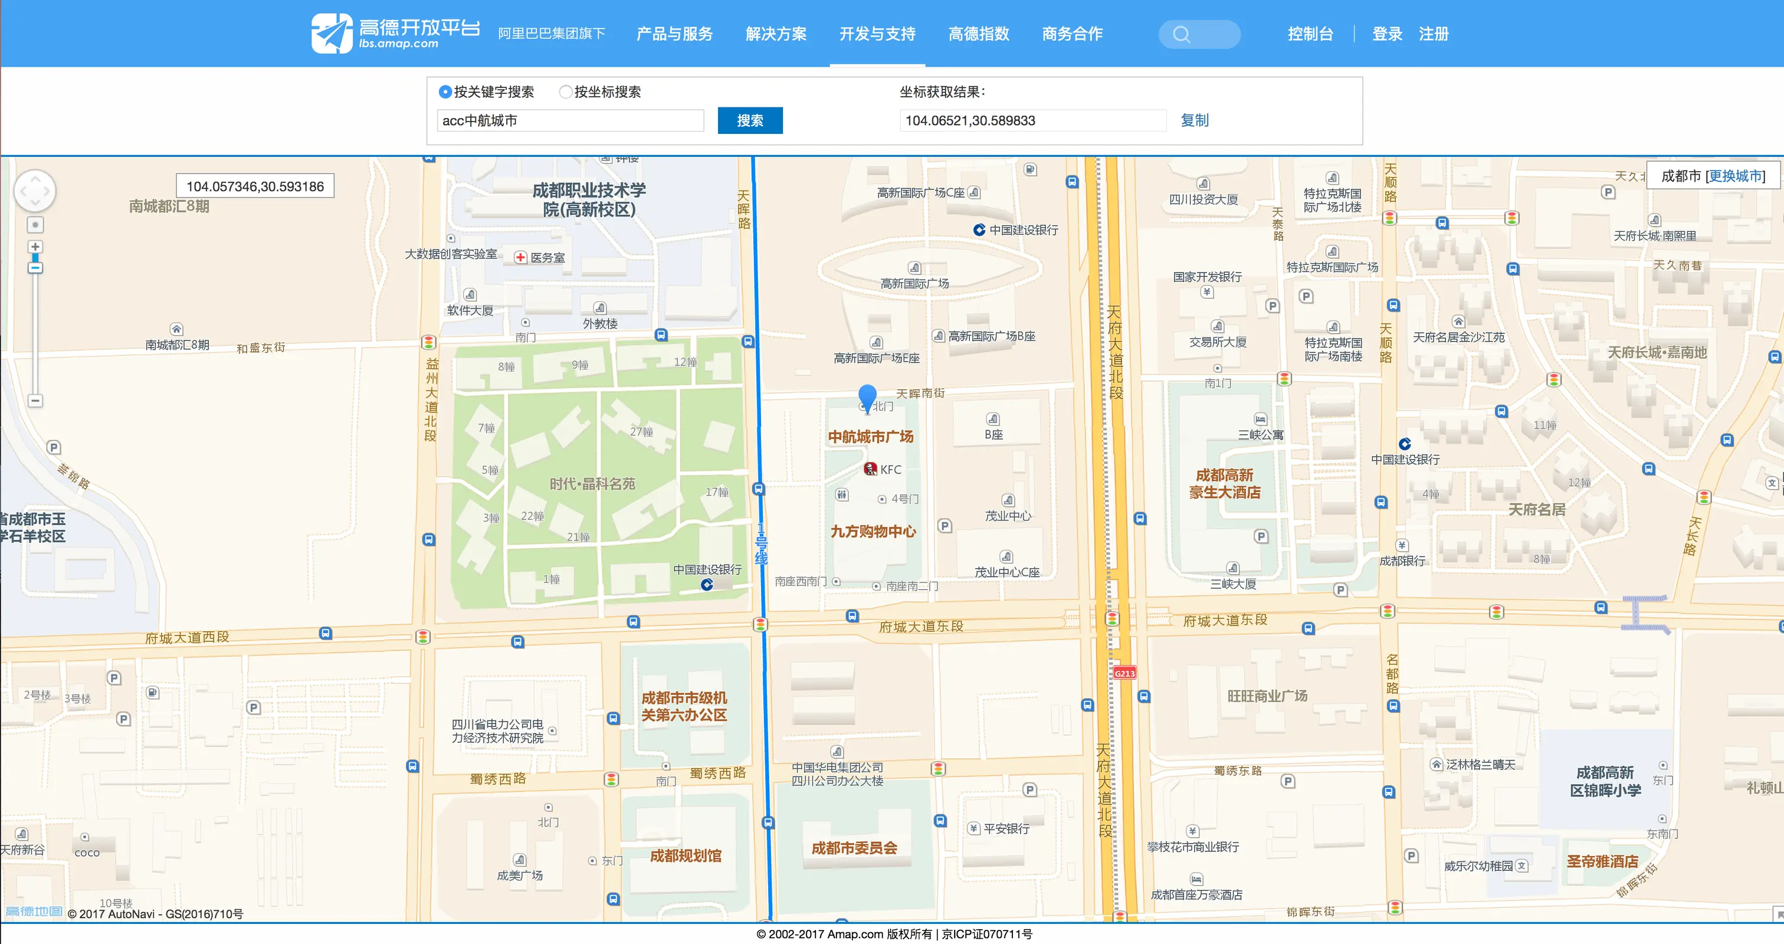Click the zoom out minus button
The image size is (1784, 944).
click(x=35, y=401)
